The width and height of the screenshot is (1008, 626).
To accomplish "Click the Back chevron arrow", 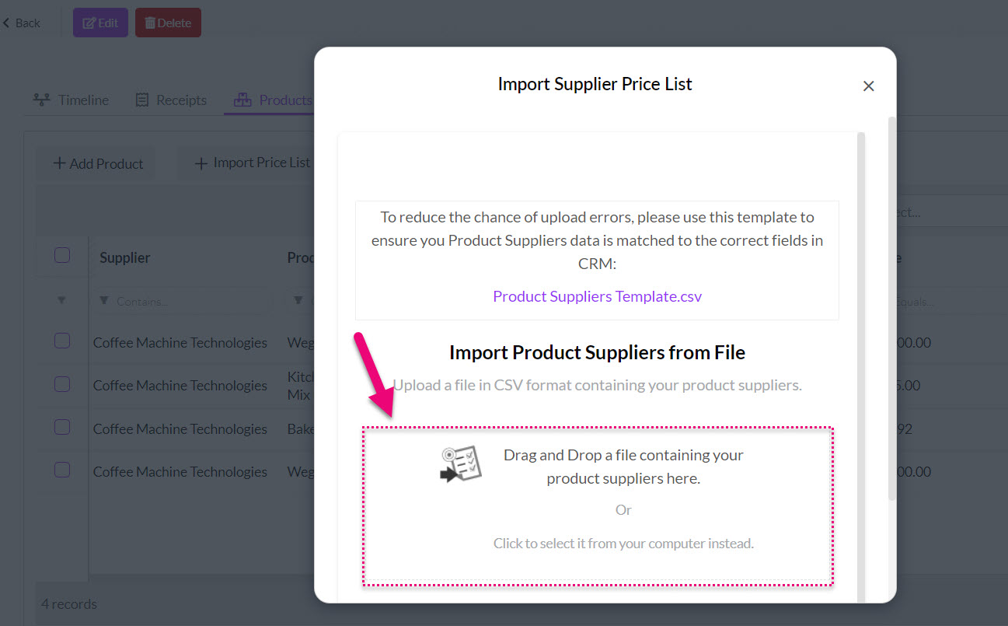I will coord(6,23).
